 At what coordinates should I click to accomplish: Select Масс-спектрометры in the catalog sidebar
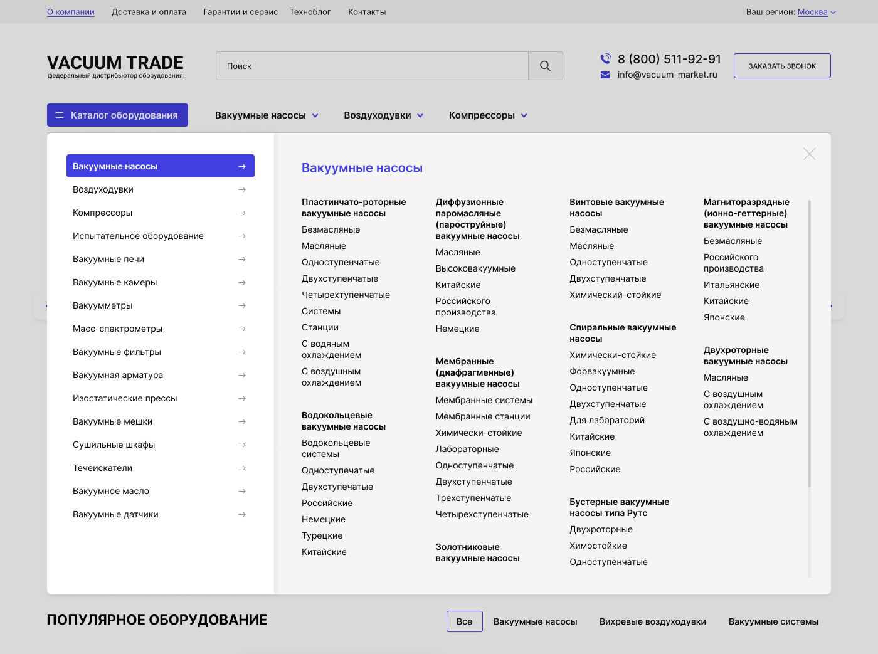click(x=118, y=329)
